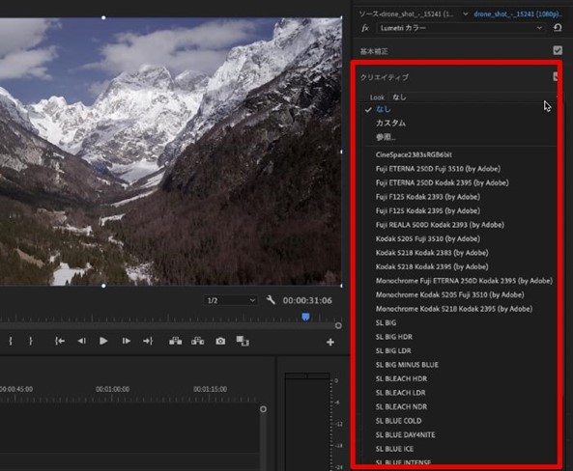Click the 00:01:00:00 timeline ruler mark

(112, 389)
